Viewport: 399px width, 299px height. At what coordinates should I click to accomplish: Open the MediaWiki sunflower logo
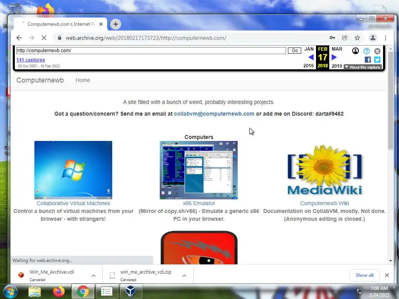click(325, 170)
